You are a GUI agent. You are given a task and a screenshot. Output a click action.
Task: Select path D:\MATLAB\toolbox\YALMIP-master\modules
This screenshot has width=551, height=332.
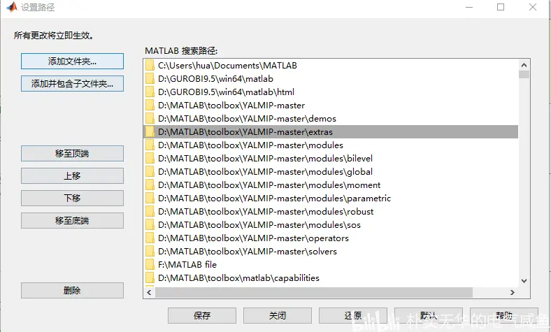pos(331,145)
